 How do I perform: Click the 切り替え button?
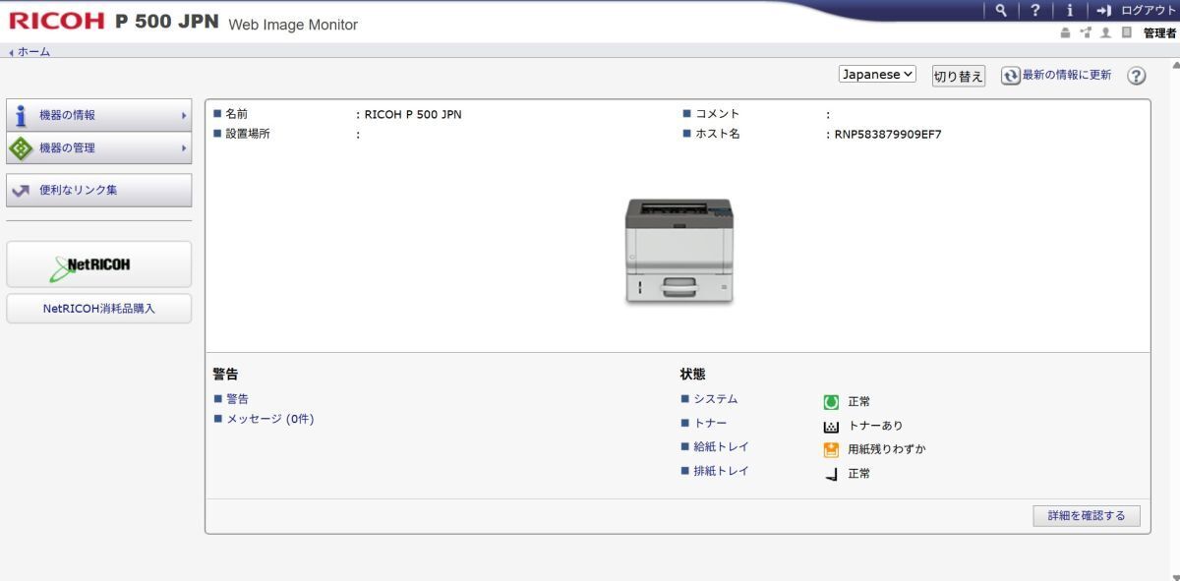tap(958, 76)
